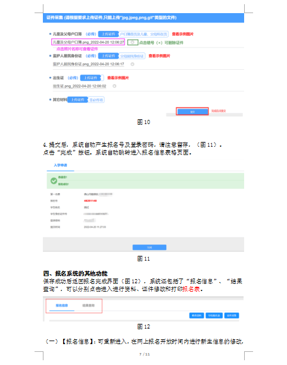The image size is (287, 365).
Task: Click the green success checkmark icon
Action: (54, 181)
